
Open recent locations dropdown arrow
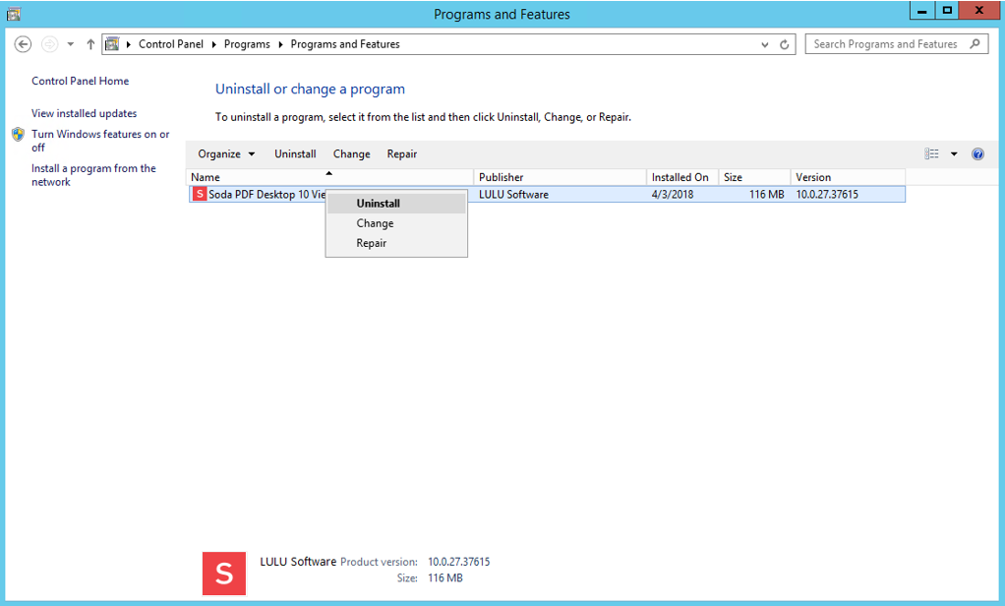tap(71, 44)
